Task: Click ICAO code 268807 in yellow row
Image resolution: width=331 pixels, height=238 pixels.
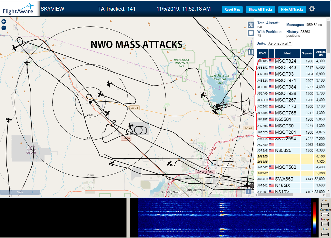Action: click(262, 173)
